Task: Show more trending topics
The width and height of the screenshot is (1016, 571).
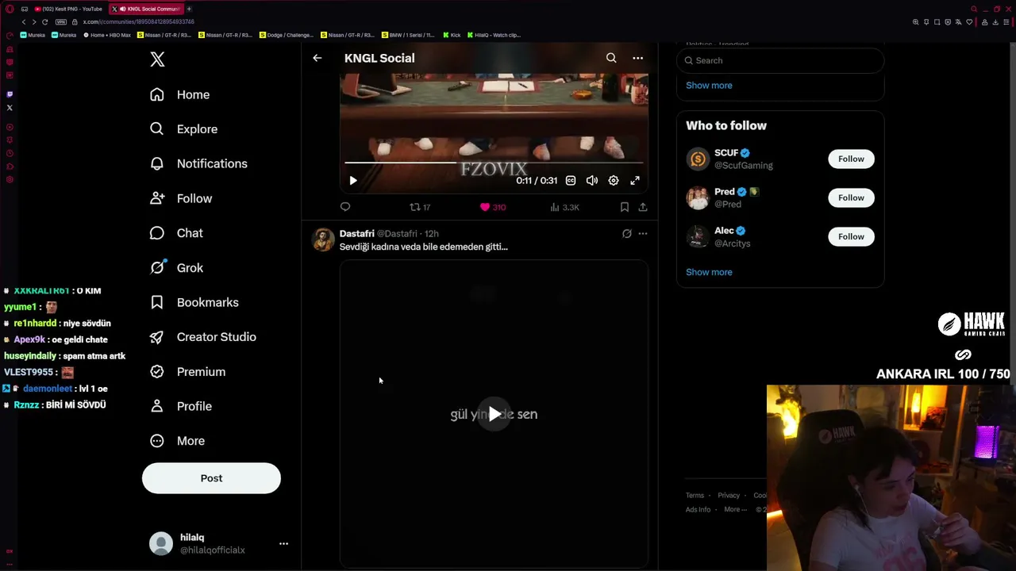Action: tap(709, 86)
